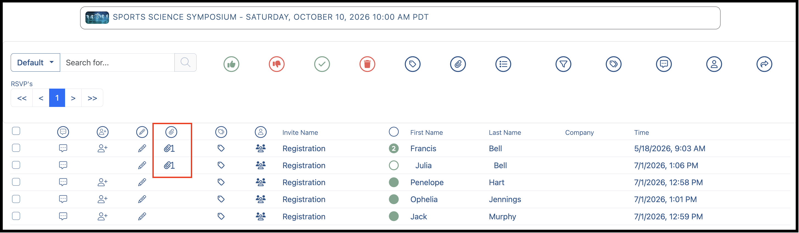The image size is (799, 233).
Task: Open the Sports Science Symposium event selector
Action: pyautogui.click(x=400, y=18)
